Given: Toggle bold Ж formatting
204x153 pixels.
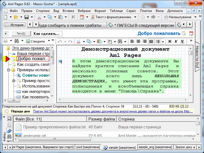Looking at the screenshot, I should click(170, 41).
